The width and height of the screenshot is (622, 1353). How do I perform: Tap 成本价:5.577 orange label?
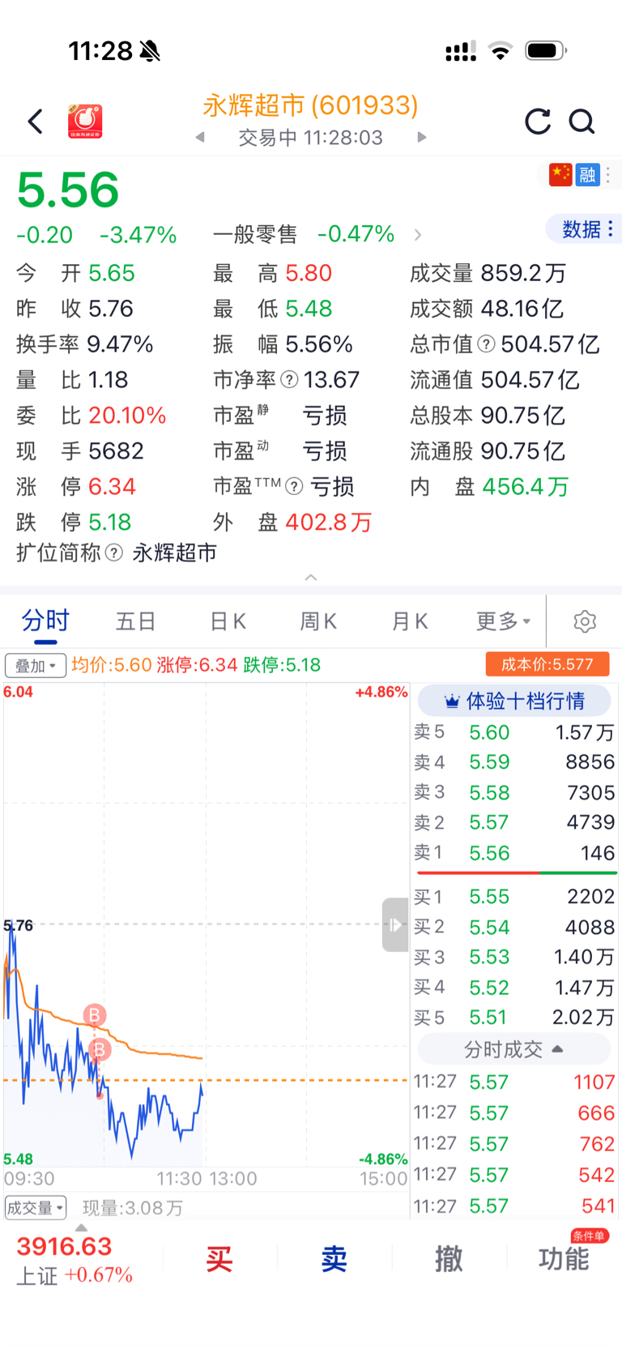[547, 664]
